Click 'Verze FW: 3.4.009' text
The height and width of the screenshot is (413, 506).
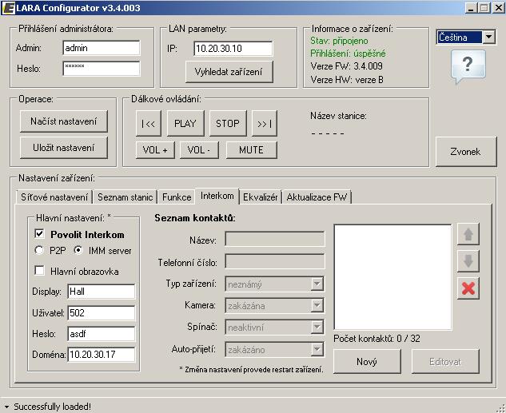pyautogui.click(x=346, y=66)
